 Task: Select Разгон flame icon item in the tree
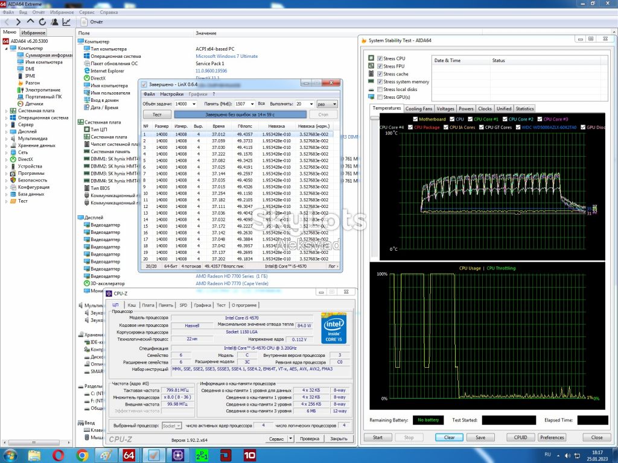[x=33, y=83]
